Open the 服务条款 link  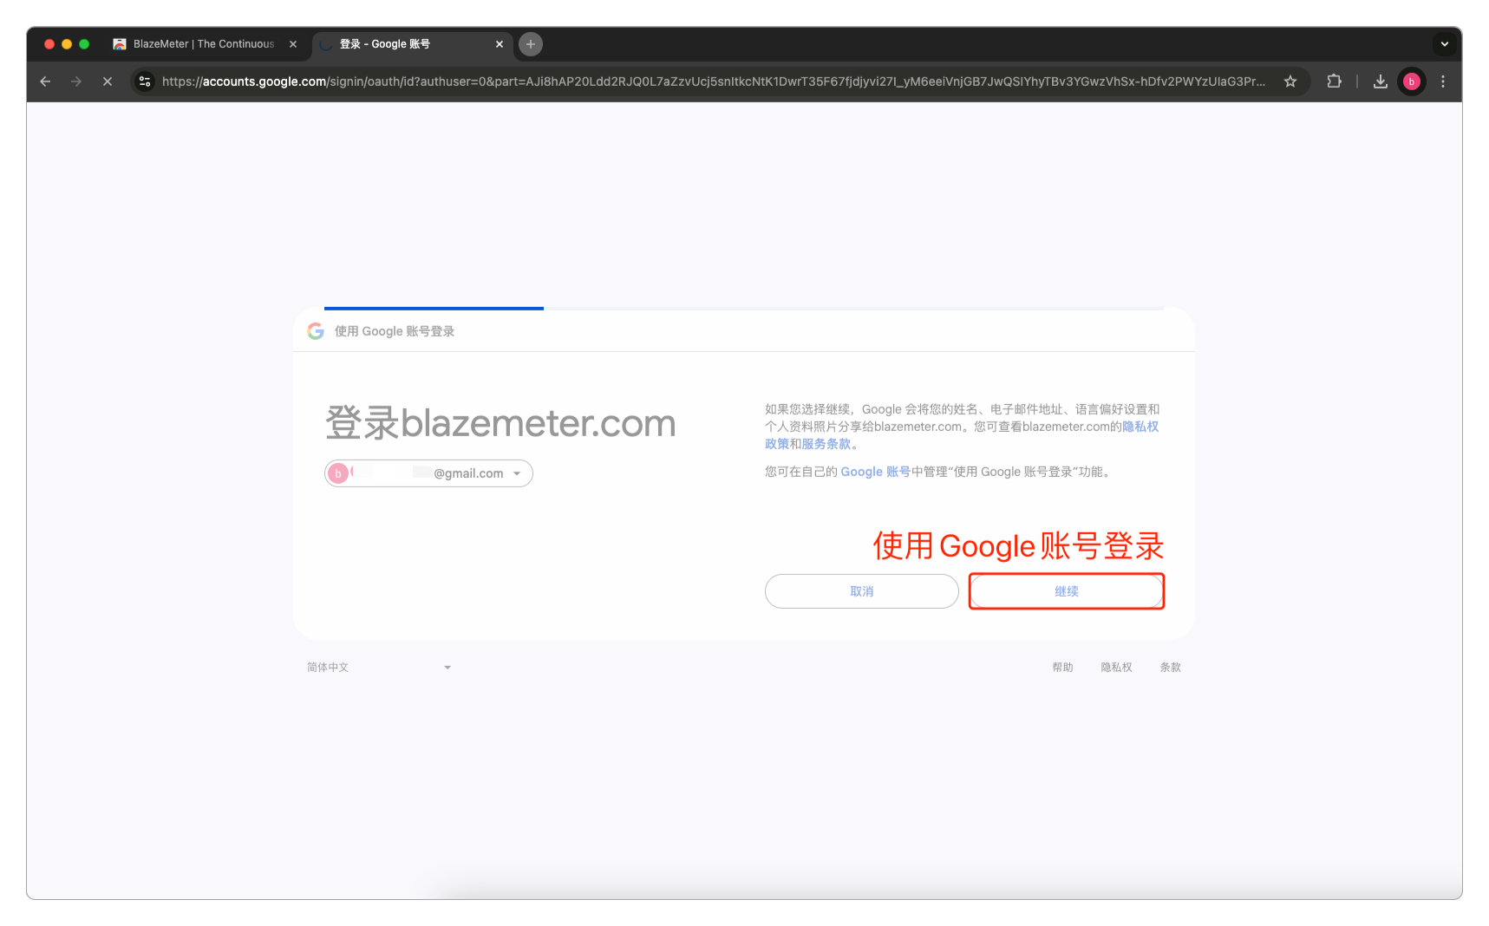[x=826, y=444]
